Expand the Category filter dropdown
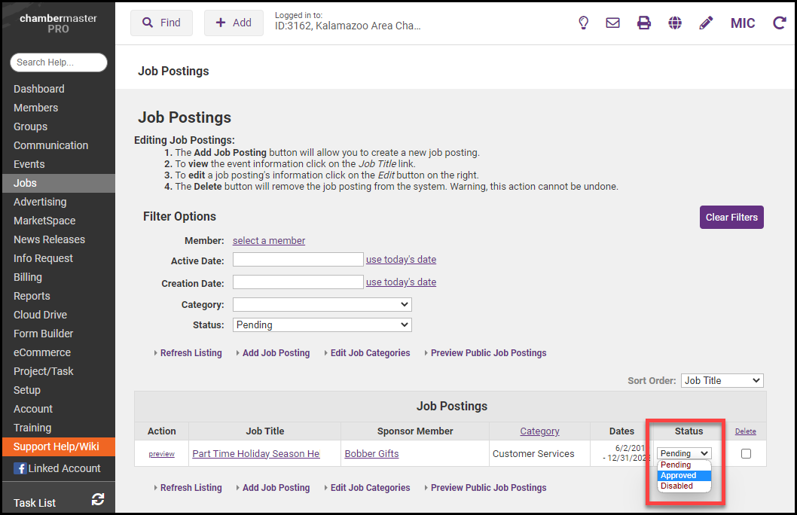Image resolution: width=797 pixels, height=515 pixels. pyautogui.click(x=322, y=305)
